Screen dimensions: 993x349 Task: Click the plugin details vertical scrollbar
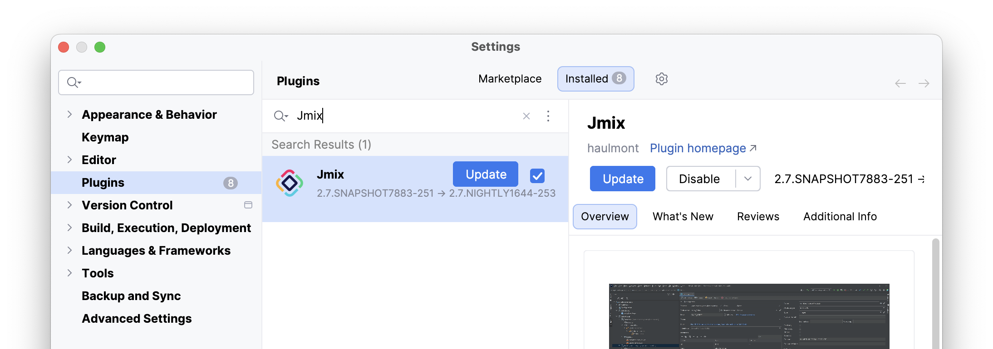(x=935, y=293)
